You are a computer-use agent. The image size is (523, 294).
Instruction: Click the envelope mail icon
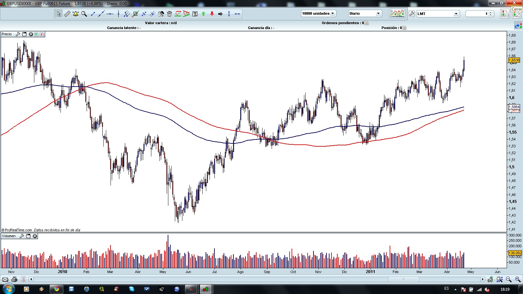point(5,279)
